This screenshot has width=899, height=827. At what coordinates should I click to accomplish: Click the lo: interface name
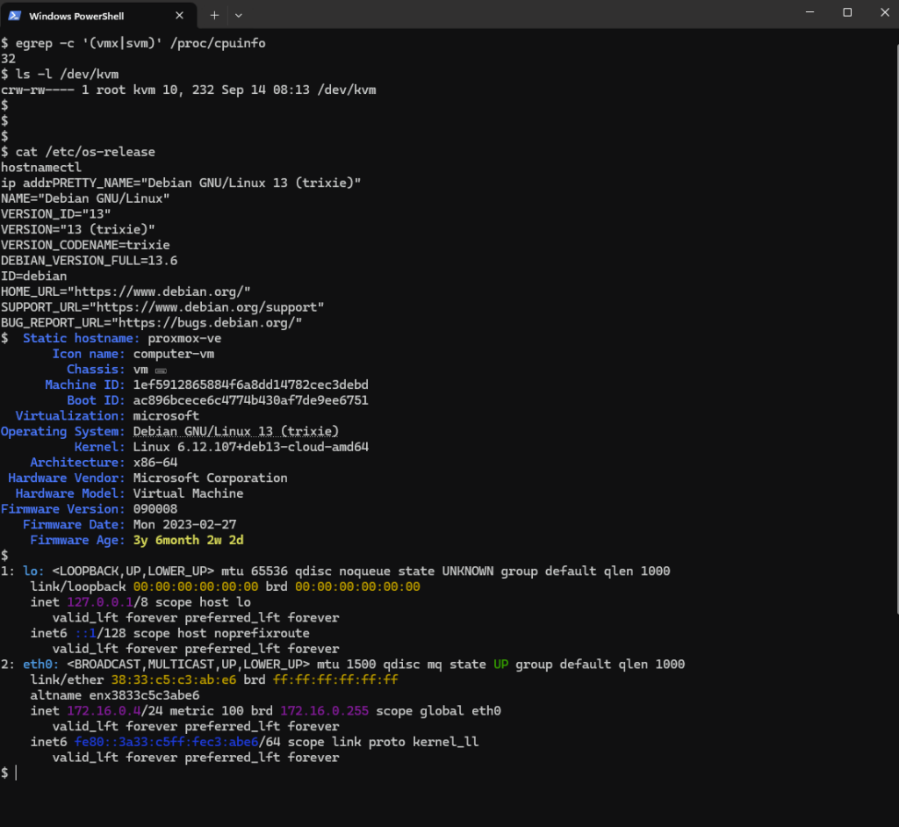[x=34, y=572]
